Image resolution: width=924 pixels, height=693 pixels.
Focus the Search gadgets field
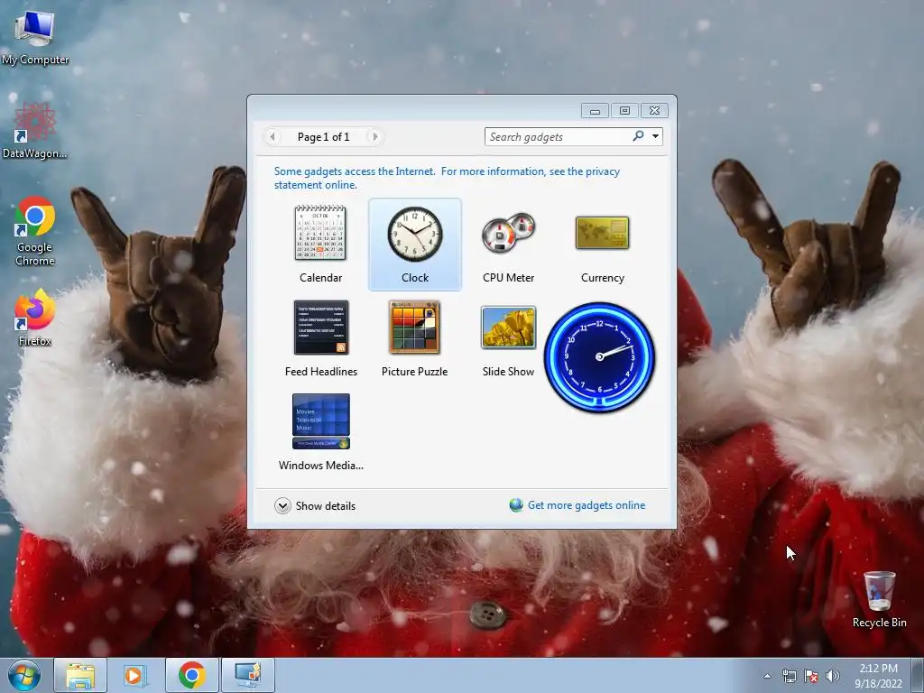pyautogui.click(x=557, y=137)
